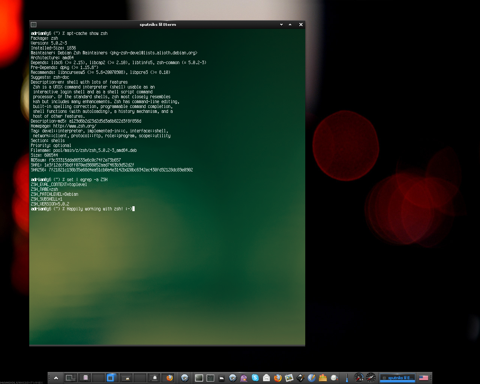Switch to first virtual desktop with terminal

[x=71, y=378]
